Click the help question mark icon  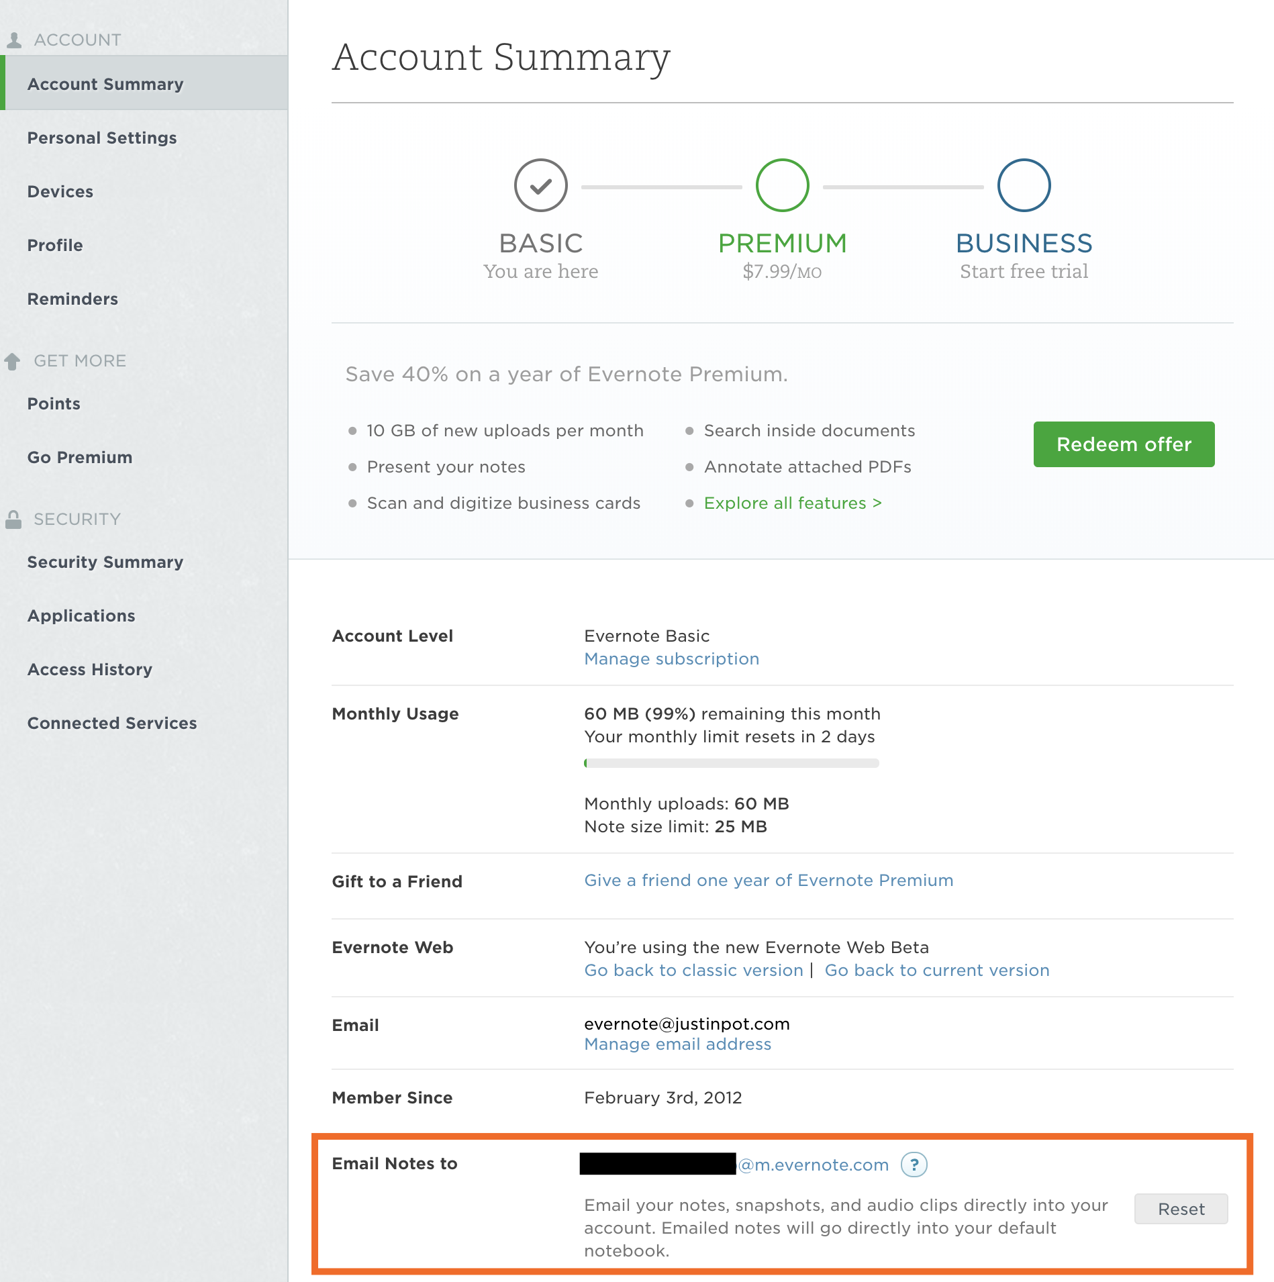click(914, 1165)
